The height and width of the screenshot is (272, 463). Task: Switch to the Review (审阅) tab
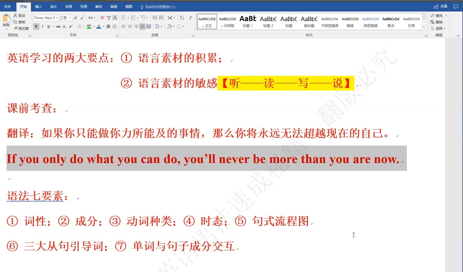click(114, 7)
